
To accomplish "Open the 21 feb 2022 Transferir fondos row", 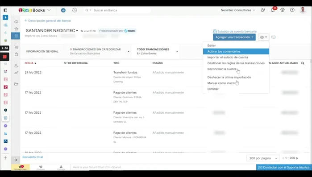I will (x=165, y=77).
